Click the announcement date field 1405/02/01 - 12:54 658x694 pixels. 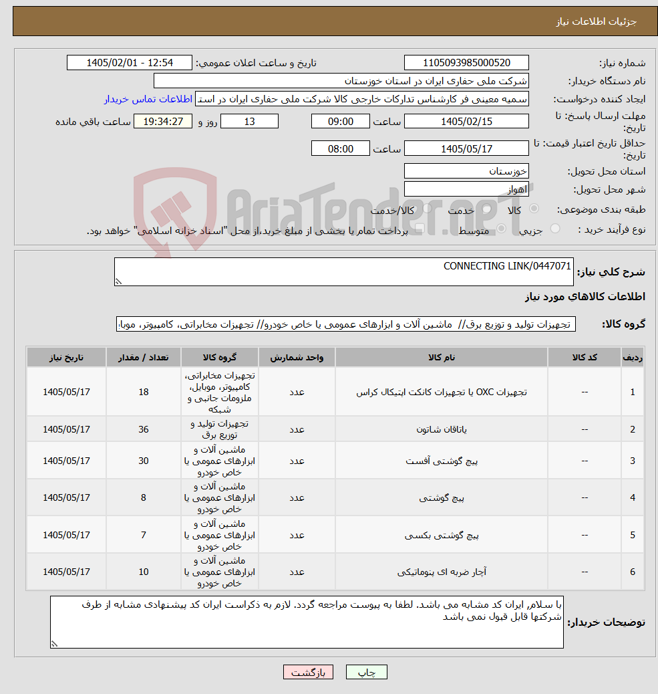coord(130,63)
